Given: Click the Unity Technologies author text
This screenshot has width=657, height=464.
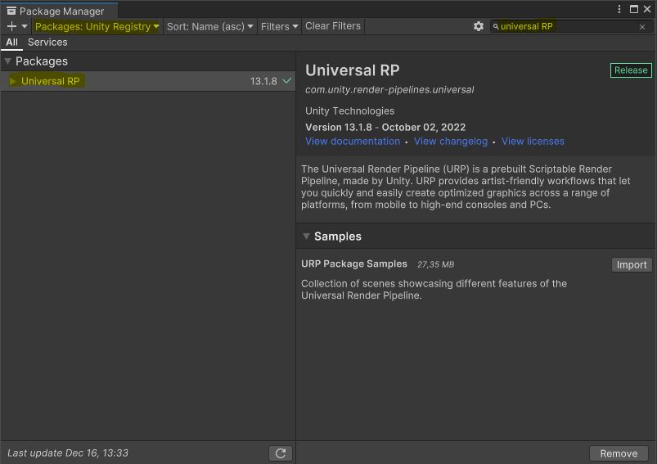Looking at the screenshot, I should pos(349,111).
